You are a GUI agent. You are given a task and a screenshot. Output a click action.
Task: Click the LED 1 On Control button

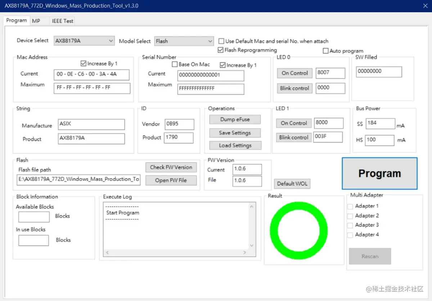(x=294, y=123)
